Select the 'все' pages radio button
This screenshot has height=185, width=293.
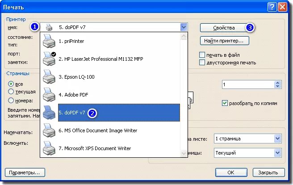coord(11,84)
